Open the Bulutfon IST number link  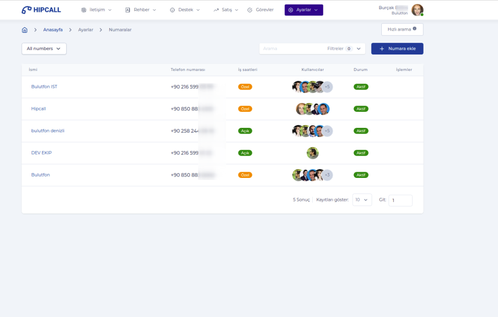click(x=44, y=87)
